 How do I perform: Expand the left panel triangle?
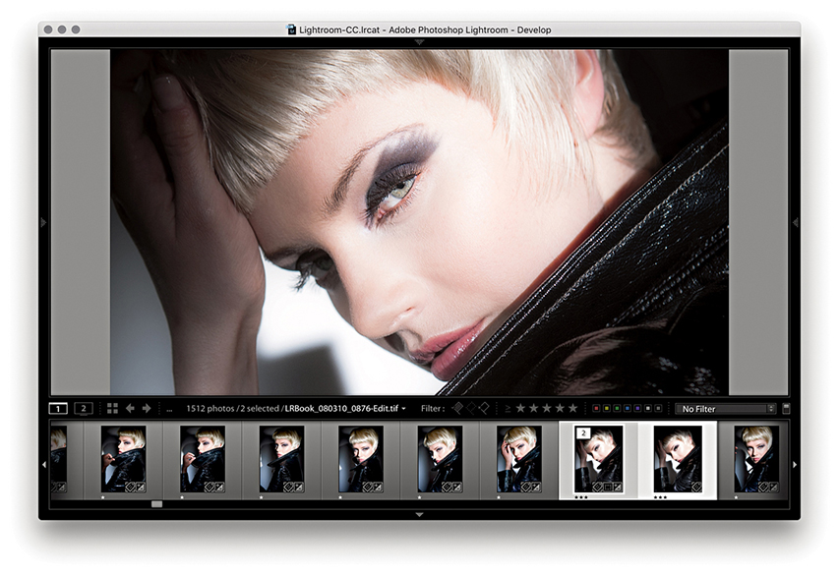tap(44, 222)
